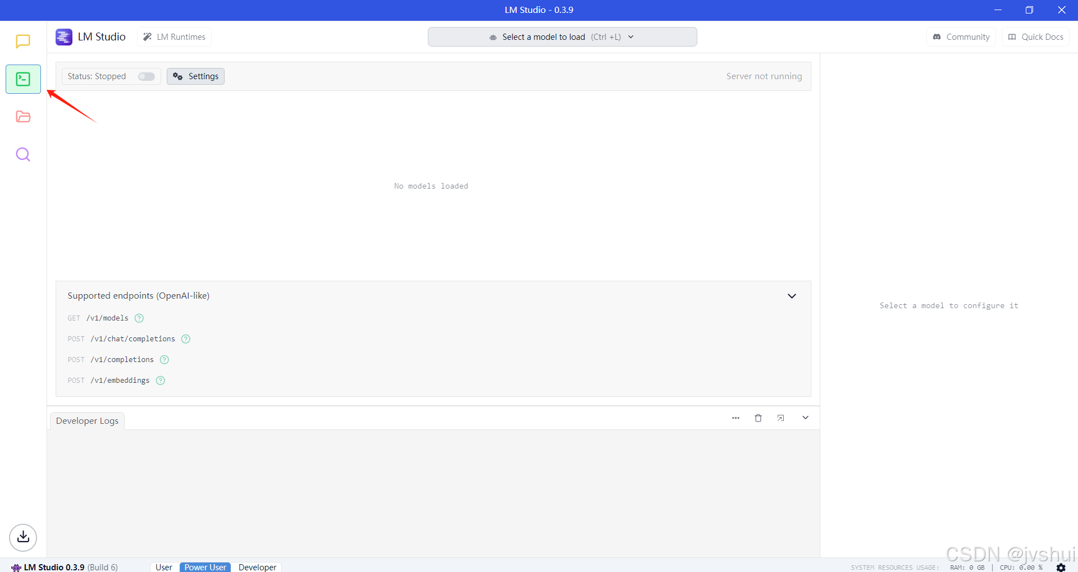Show help for /v1/embeddings endpoint
1078x572 pixels.
click(161, 381)
